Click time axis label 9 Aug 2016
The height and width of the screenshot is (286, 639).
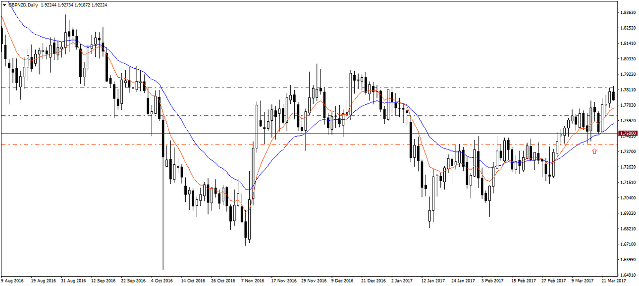coord(12,281)
